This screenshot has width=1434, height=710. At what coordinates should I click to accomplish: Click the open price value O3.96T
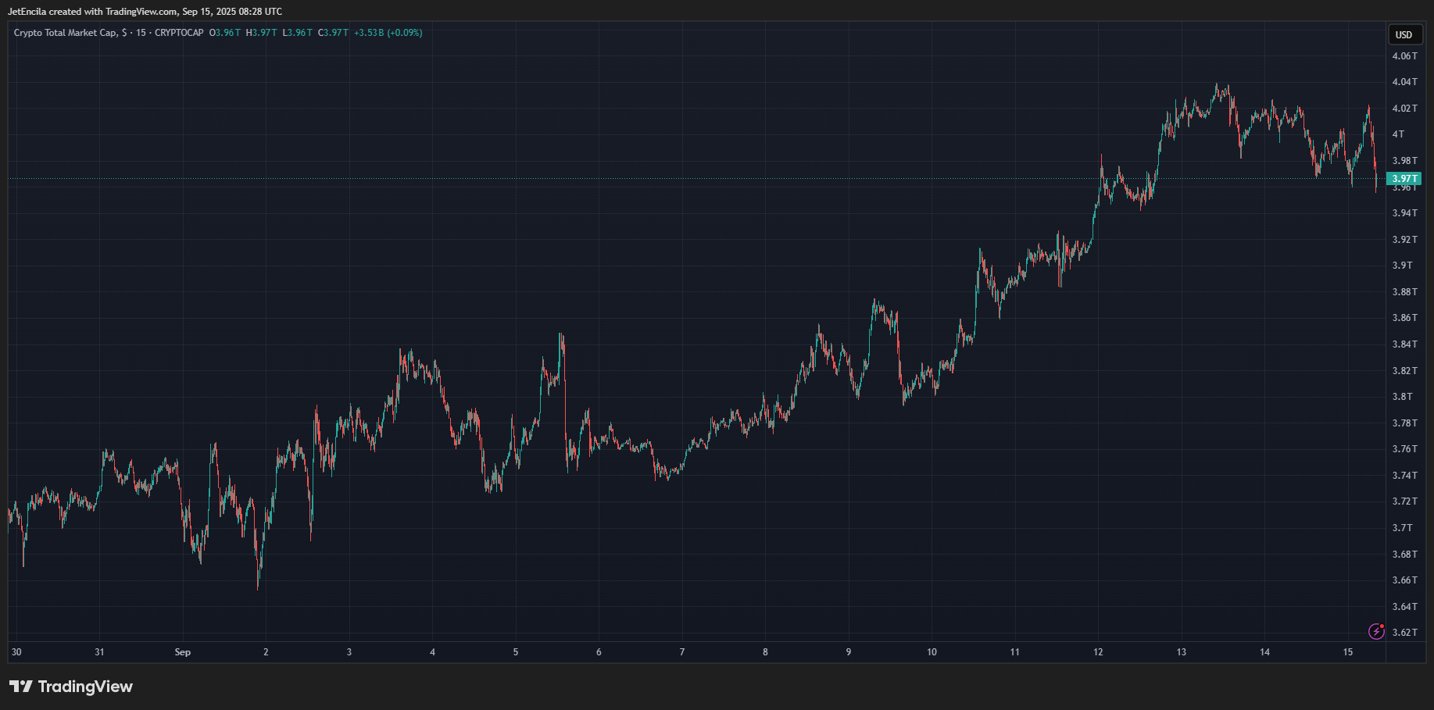pos(225,33)
